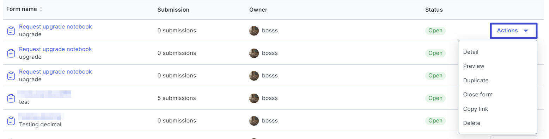This screenshot has width=549, height=139.
Task: Click the form icon beside the first Request upgrade notebook
Action: point(11,31)
